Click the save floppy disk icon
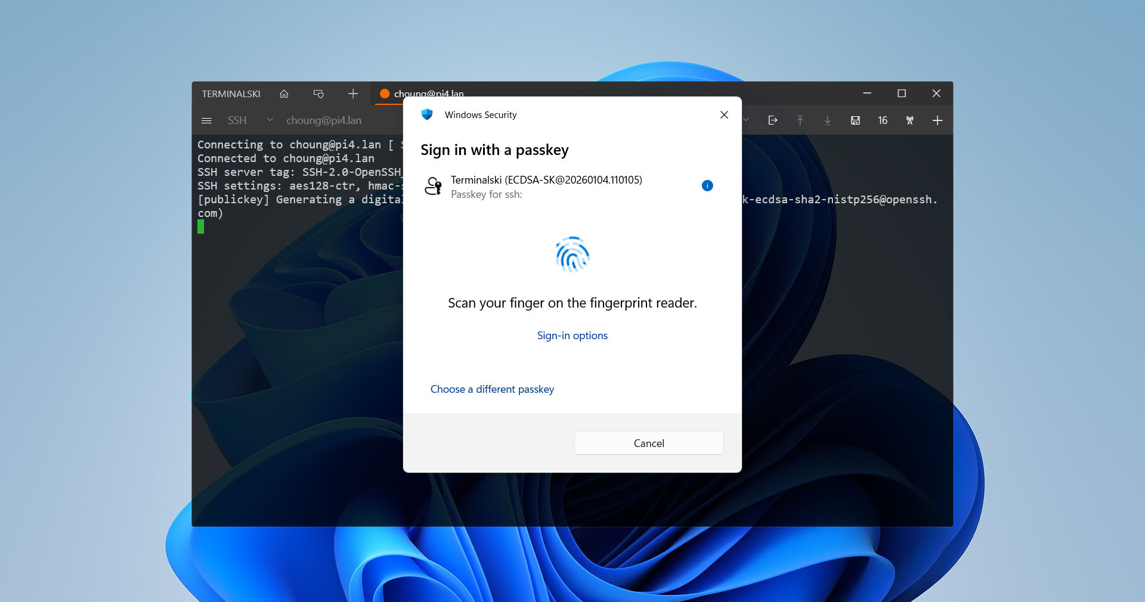 tap(855, 120)
